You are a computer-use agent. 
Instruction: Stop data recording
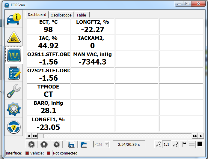click(44, 144)
